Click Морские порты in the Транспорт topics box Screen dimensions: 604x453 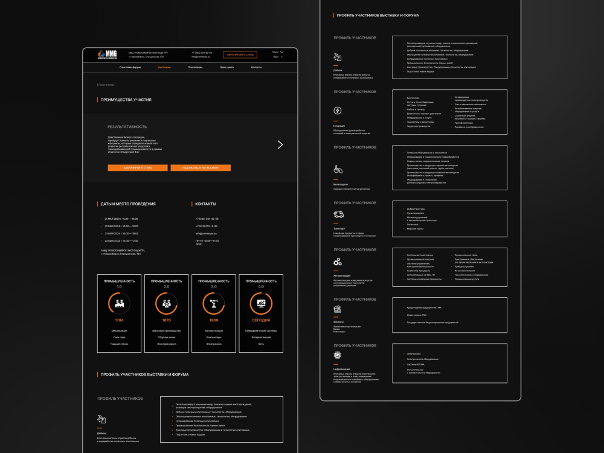tap(416, 229)
